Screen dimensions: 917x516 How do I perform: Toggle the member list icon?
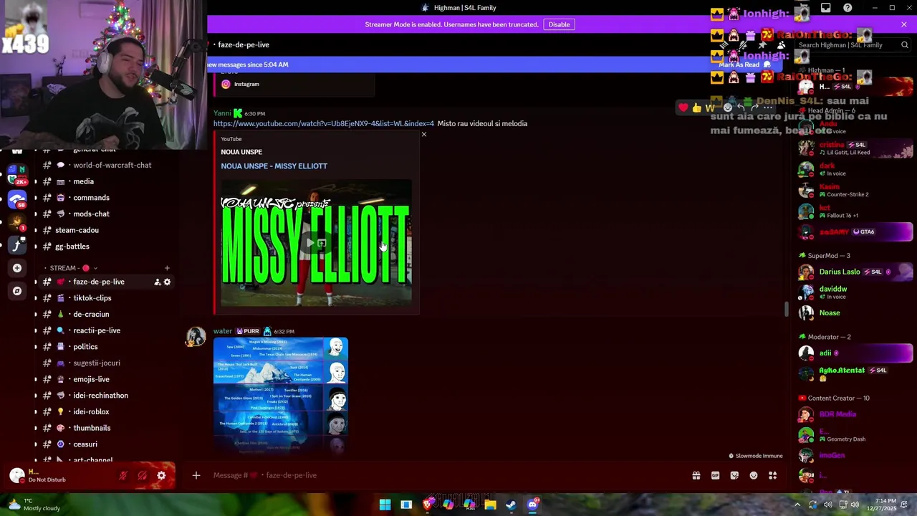click(x=781, y=45)
